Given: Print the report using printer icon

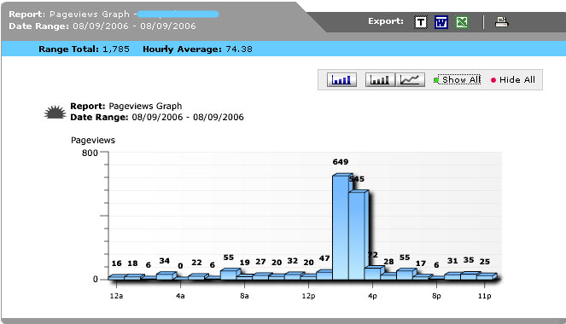Looking at the screenshot, I should click(x=501, y=22).
